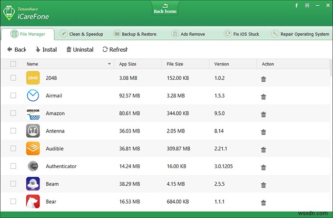Refresh the app list
333x218 pixels.
(115, 49)
